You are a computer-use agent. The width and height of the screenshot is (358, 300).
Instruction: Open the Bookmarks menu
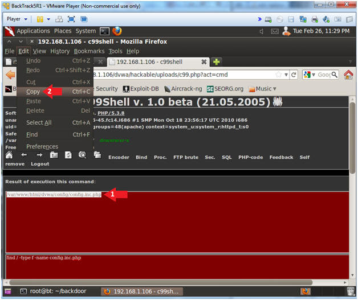pos(89,51)
